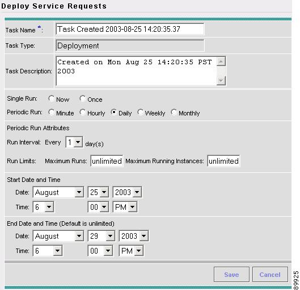This screenshot has width=300, height=290.
Task: Choose the Minute periodic run option
Action: pos(51,112)
